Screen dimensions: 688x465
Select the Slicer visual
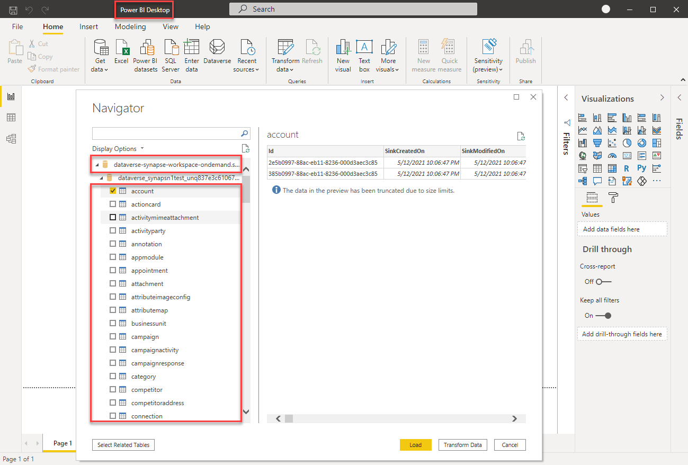click(582, 168)
